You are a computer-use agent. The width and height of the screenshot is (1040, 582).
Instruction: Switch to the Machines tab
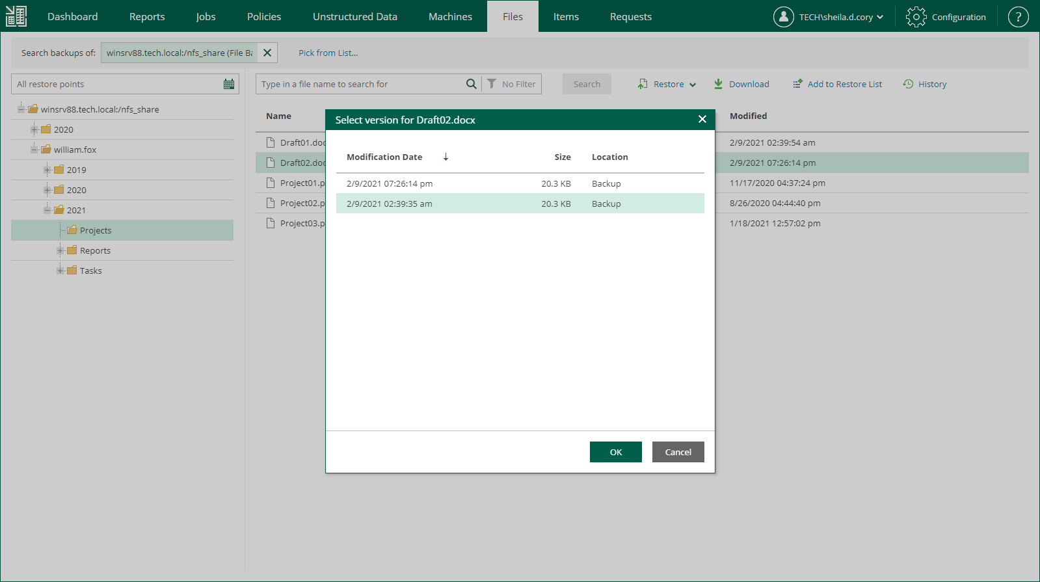[450, 17]
